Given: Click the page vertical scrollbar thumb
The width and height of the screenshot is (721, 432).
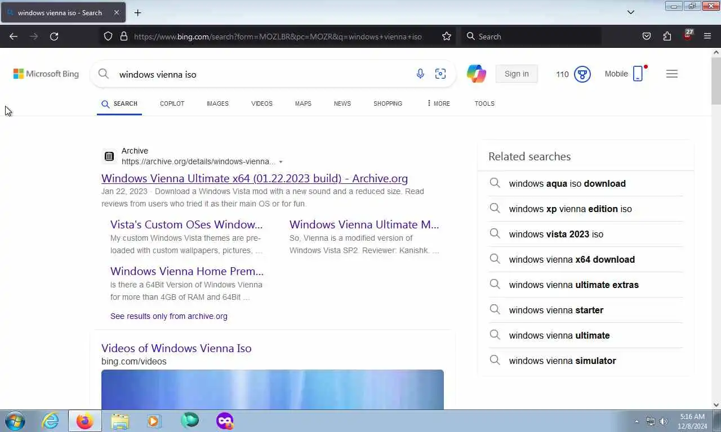Looking at the screenshot, I should (x=716, y=80).
